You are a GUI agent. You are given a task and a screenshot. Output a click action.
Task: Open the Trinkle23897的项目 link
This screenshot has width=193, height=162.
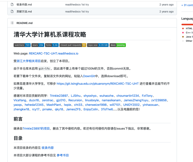tap(36, 129)
